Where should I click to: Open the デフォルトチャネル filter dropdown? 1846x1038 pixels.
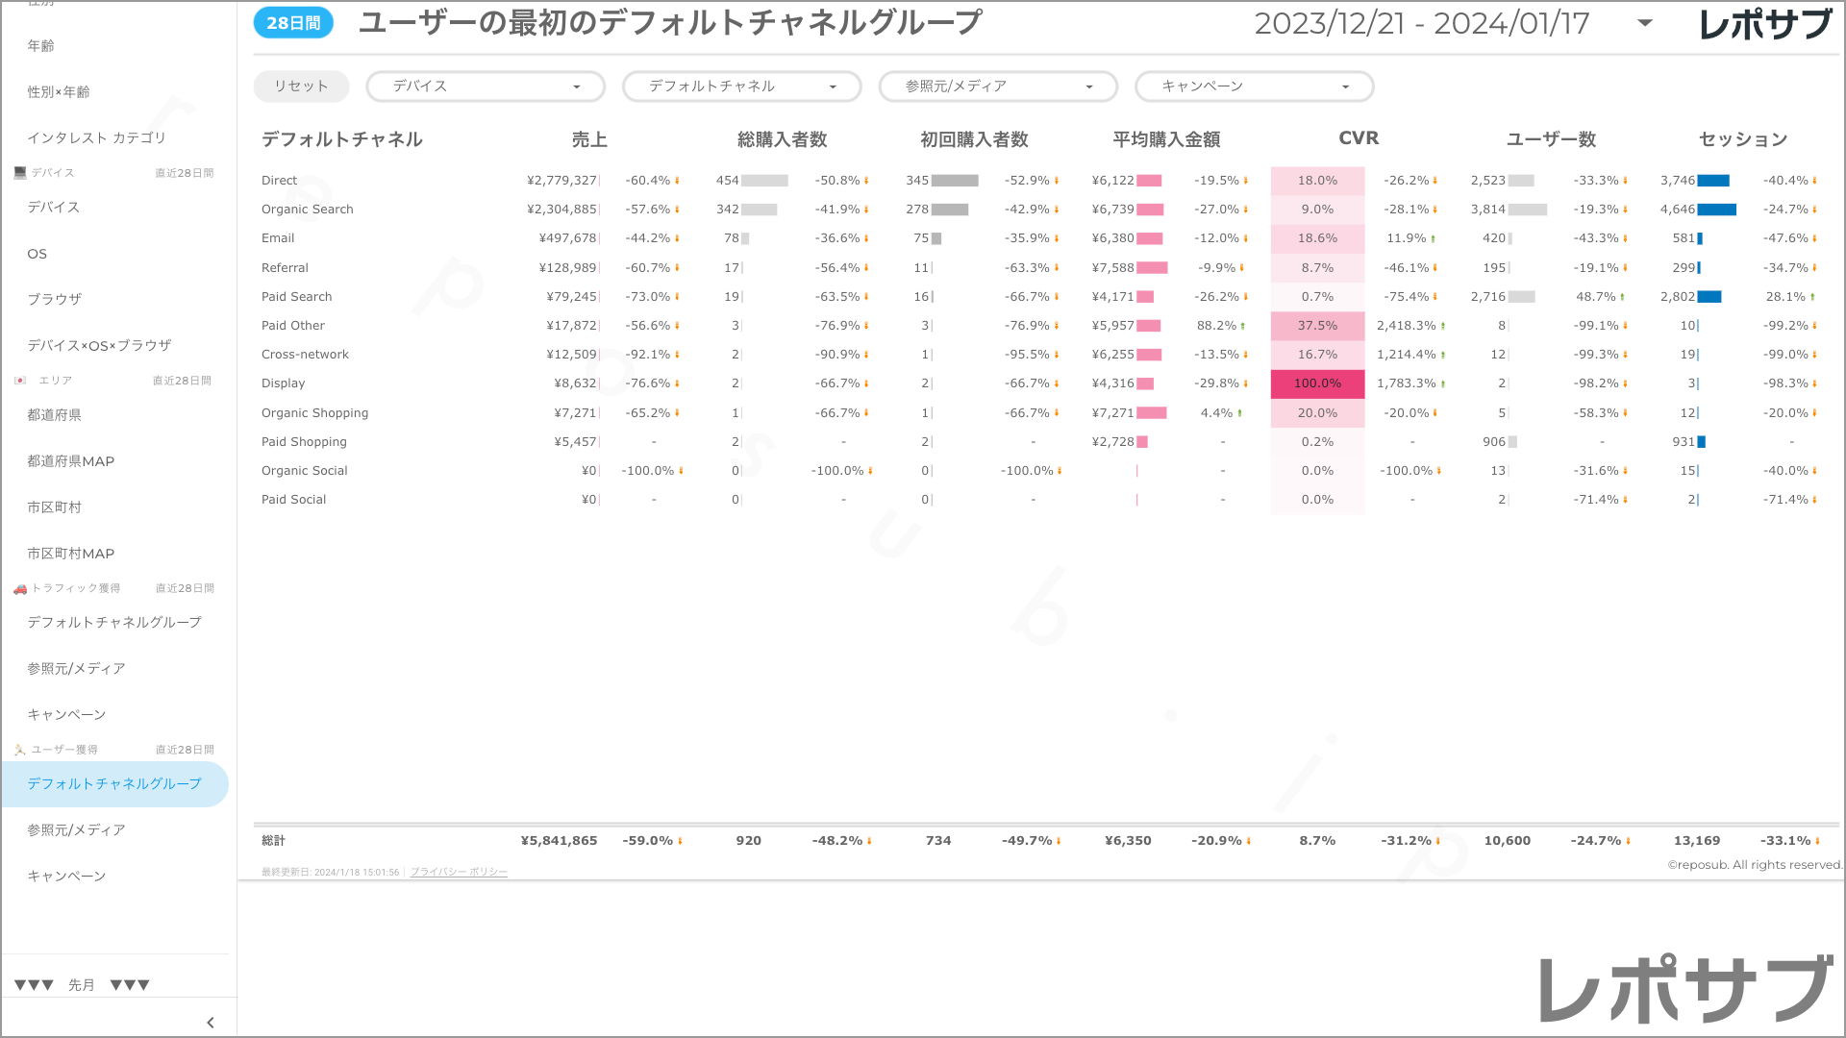pyautogui.click(x=741, y=86)
